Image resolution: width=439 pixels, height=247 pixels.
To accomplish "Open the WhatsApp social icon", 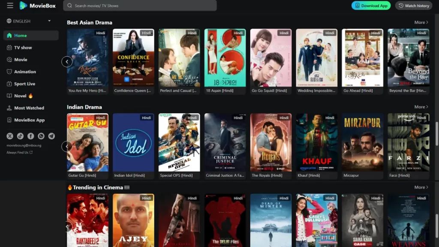I will [x=41, y=136].
